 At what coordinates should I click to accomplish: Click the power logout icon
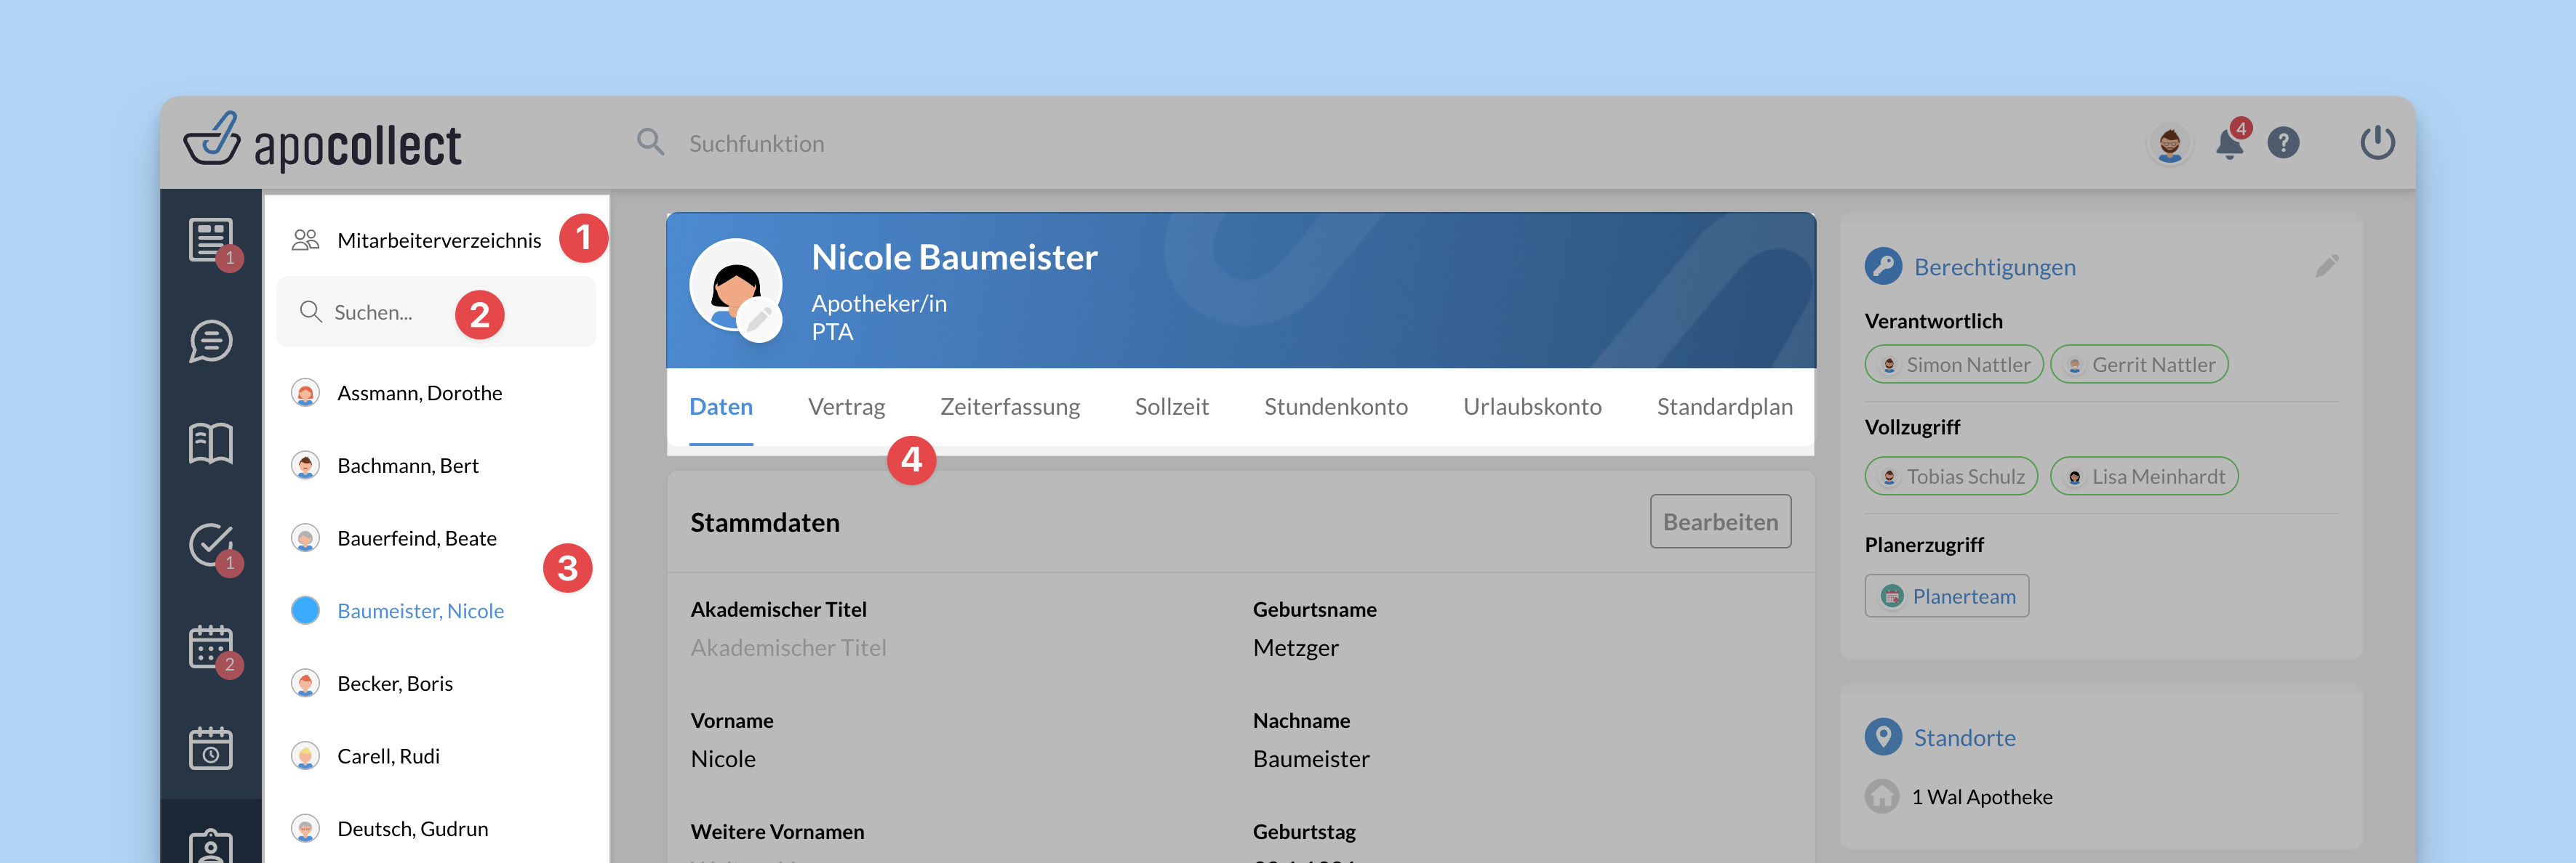pos(2377,143)
